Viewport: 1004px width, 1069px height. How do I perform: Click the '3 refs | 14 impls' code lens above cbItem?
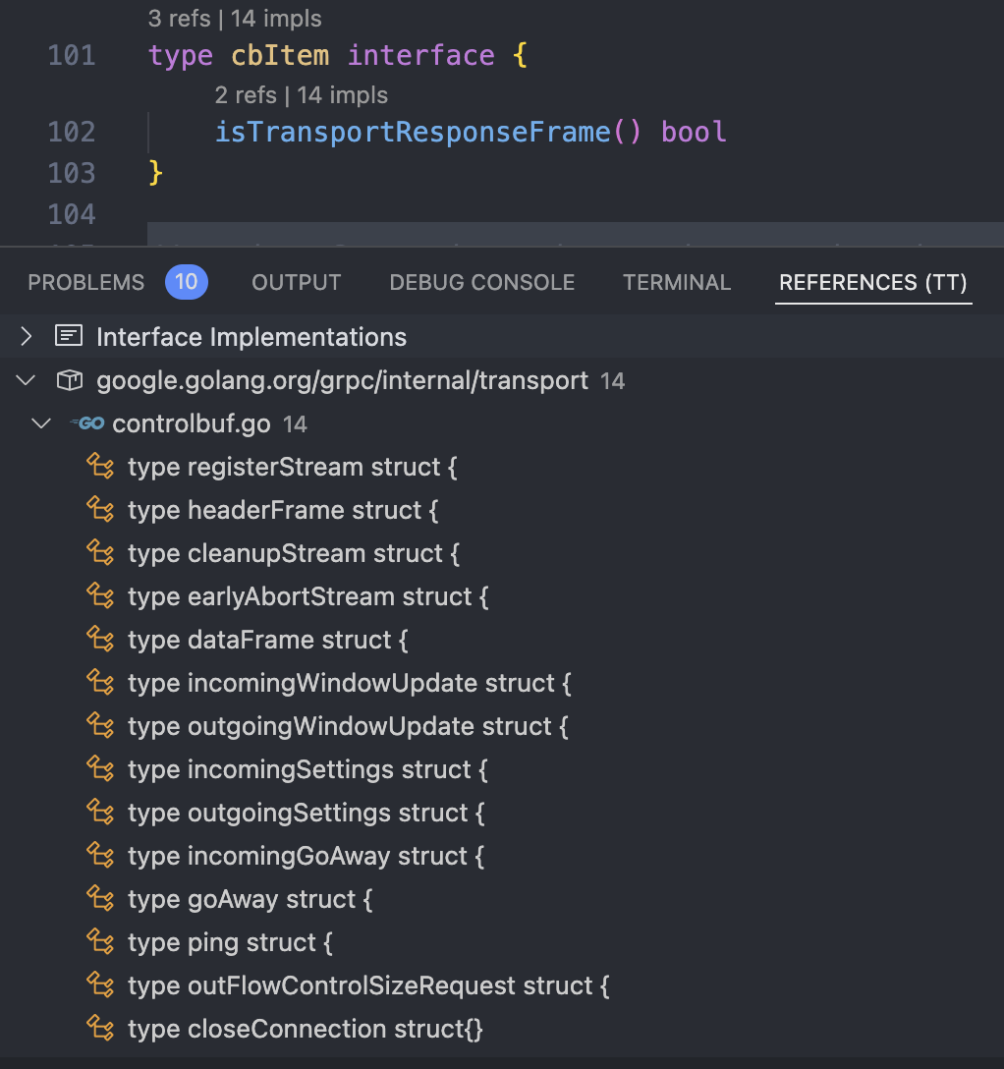(x=235, y=19)
